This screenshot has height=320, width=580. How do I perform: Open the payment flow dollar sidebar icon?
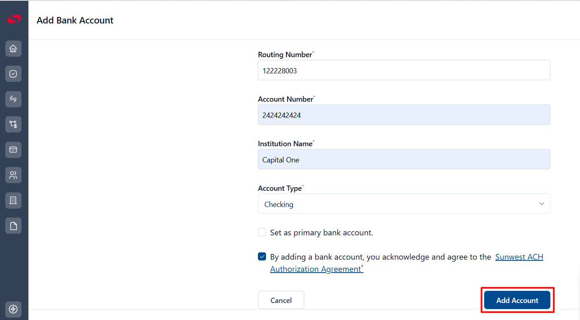click(x=13, y=124)
